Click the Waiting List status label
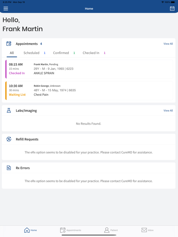178x237 pixels. pyautogui.click(x=17, y=95)
